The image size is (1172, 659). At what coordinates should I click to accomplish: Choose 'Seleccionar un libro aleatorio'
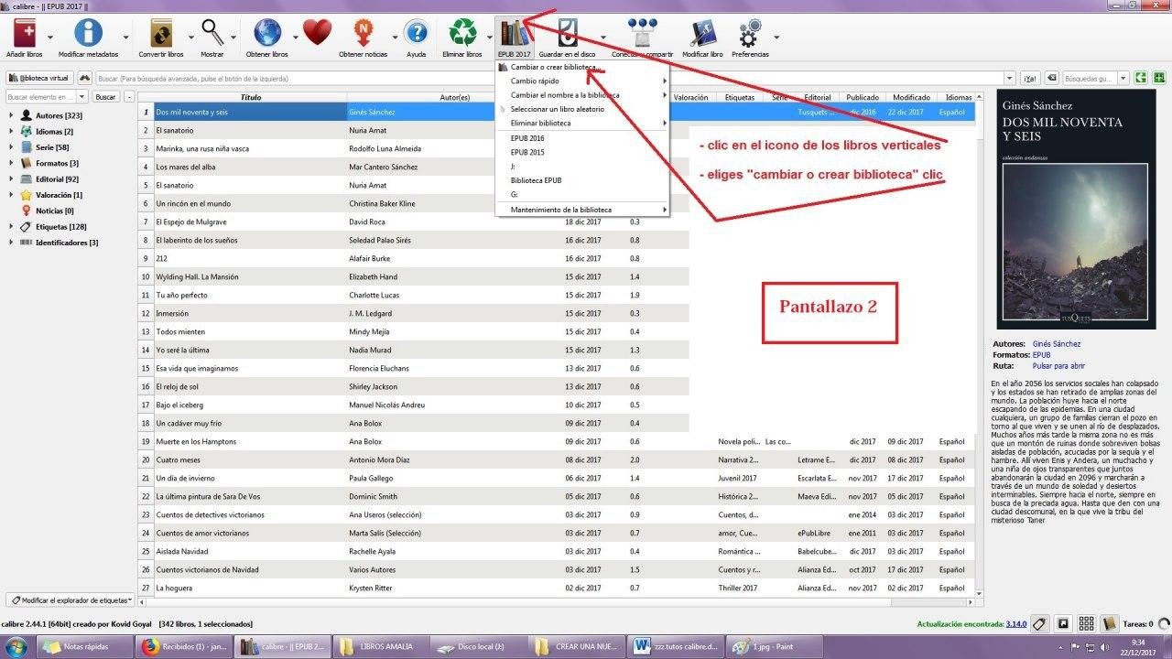coord(582,109)
